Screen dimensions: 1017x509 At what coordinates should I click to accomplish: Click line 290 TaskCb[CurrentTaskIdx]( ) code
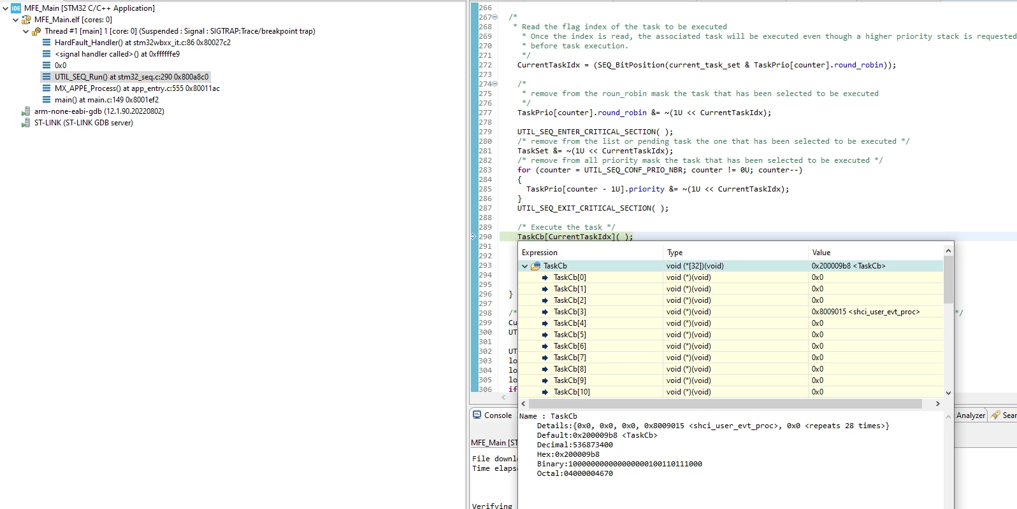(575, 237)
